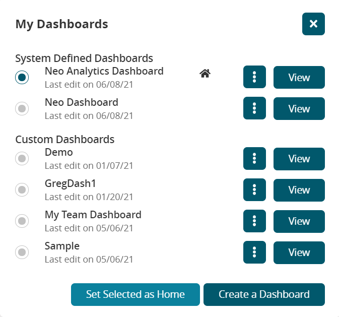View the Sample dashboard

(299, 252)
